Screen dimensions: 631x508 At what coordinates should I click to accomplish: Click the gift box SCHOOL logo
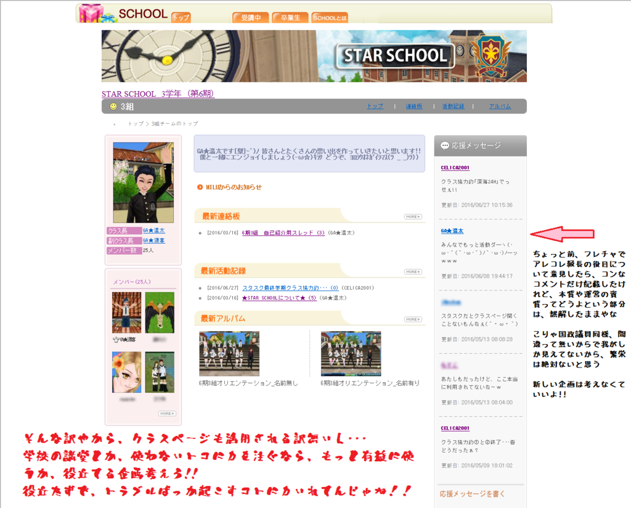point(122,13)
